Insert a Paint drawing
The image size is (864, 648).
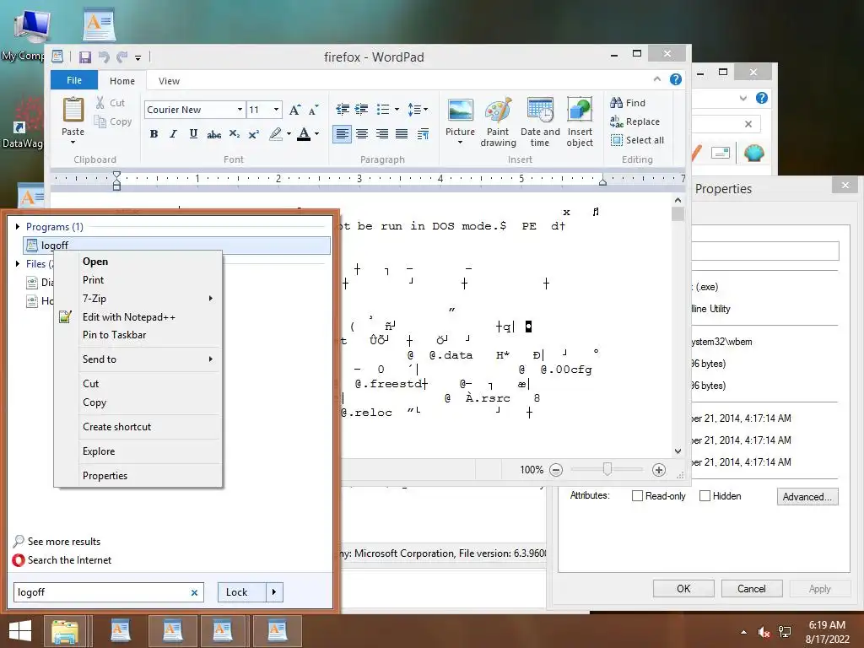pos(498,121)
